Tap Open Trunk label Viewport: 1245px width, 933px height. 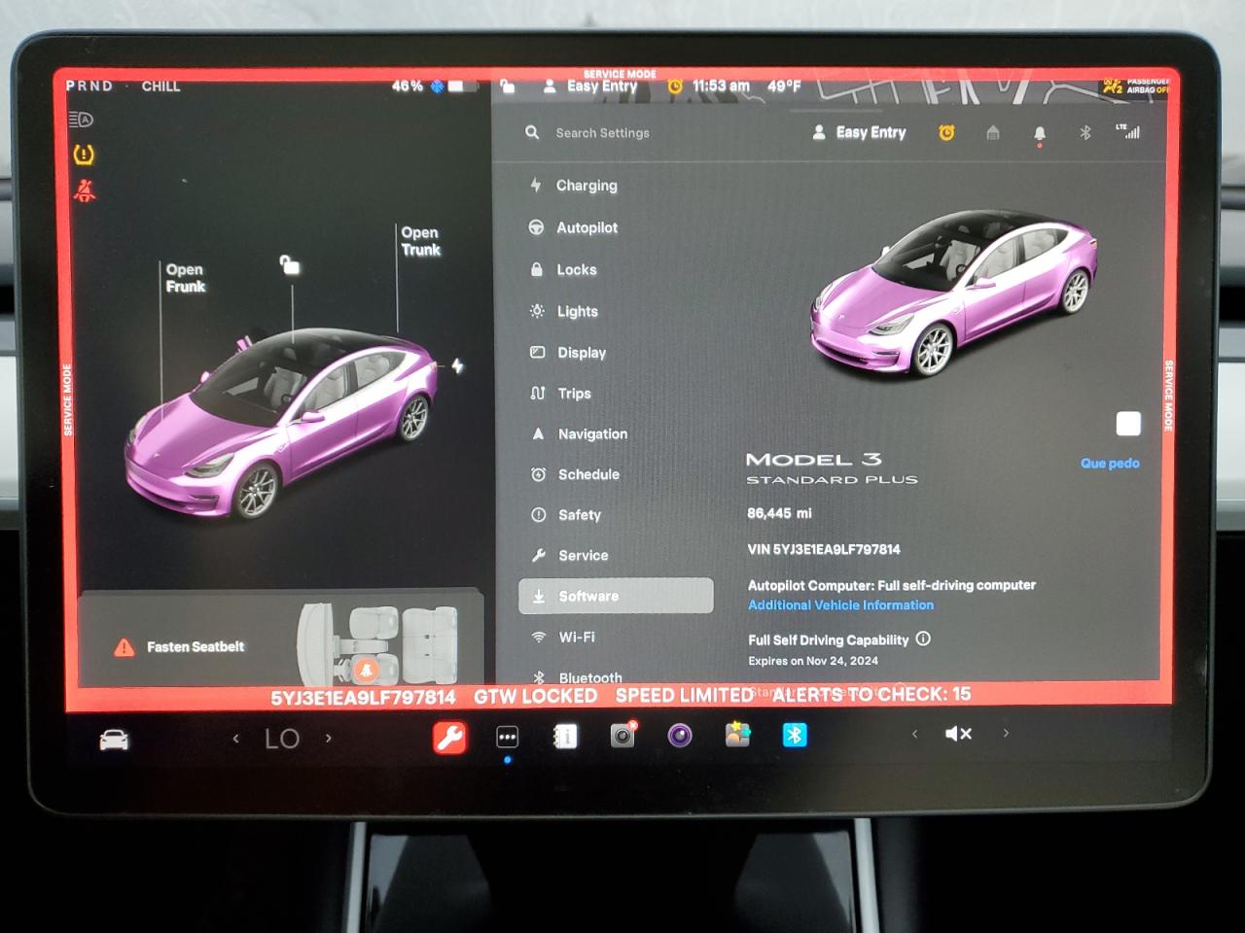[420, 241]
